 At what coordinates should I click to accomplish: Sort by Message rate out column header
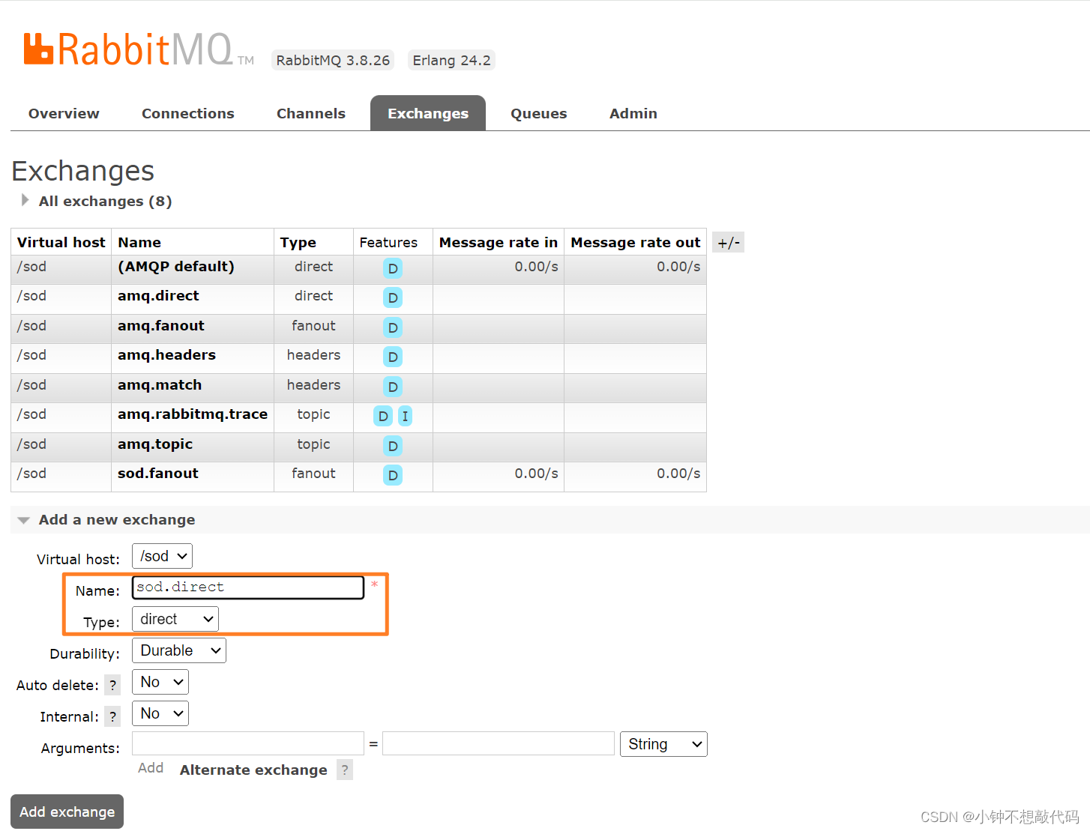tap(636, 242)
